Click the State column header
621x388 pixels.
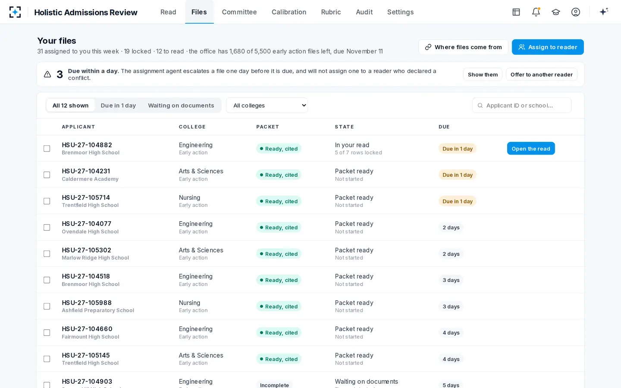pos(345,127)
